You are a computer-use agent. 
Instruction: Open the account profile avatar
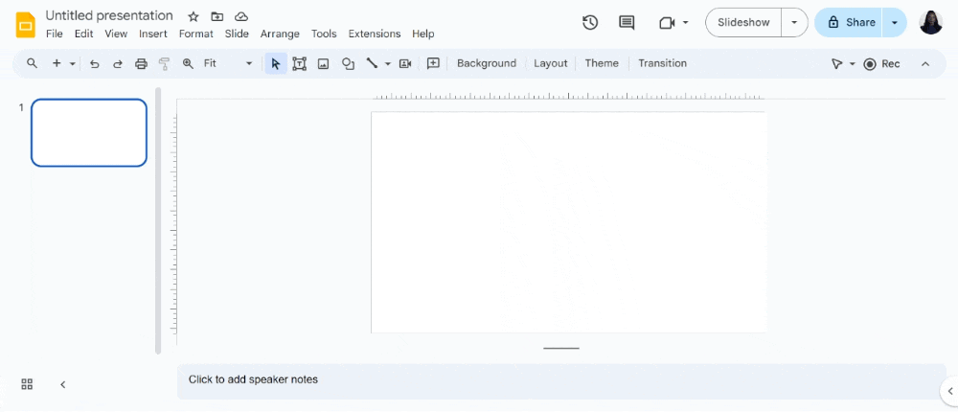click(x=930, y=23)
